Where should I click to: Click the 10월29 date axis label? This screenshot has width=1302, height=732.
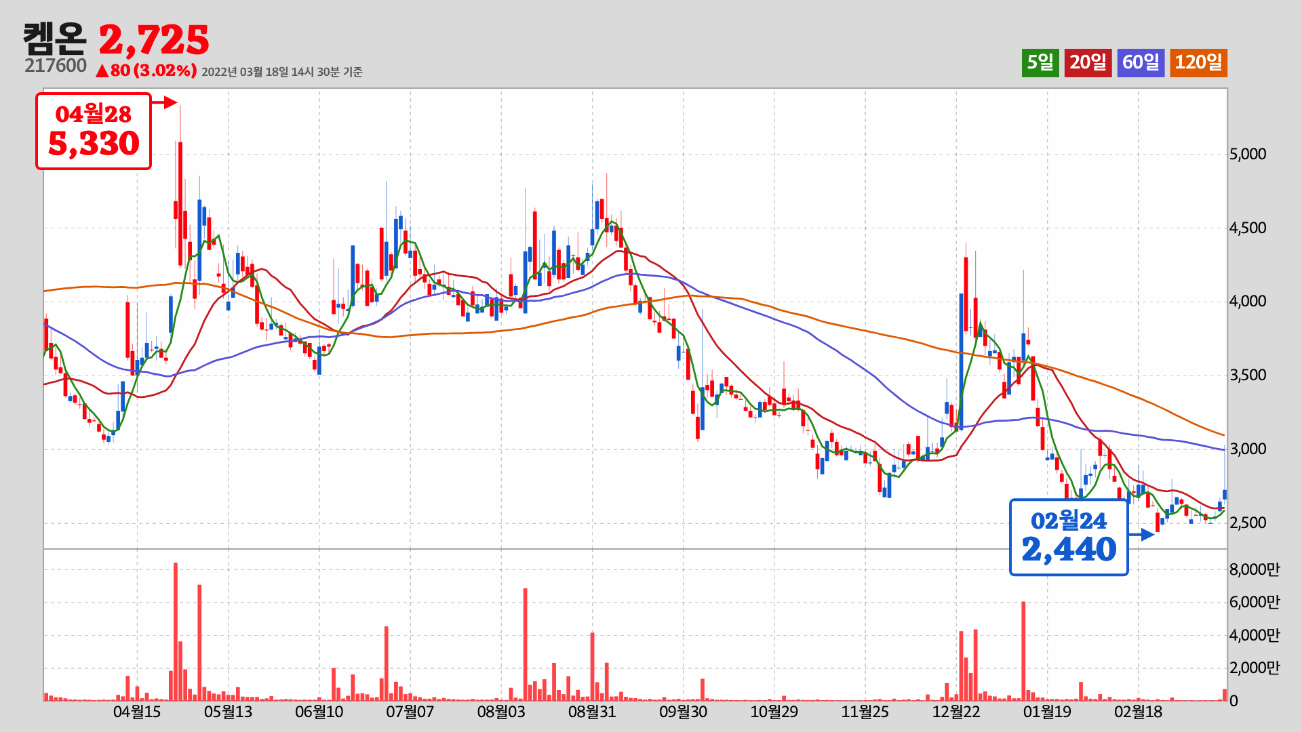[x=774, y=712]
